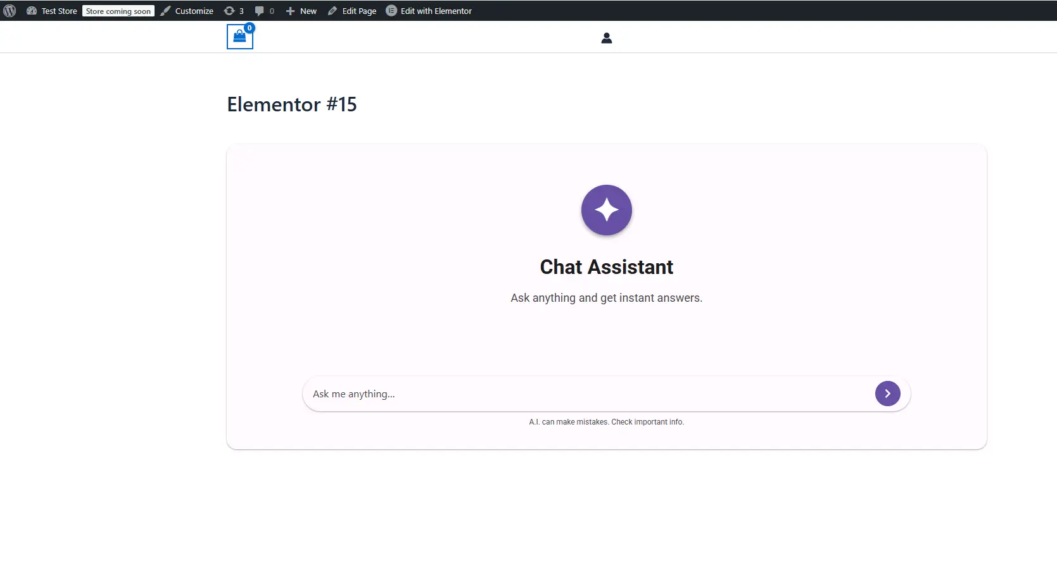1057x577 pixels.
Task: Click the purple send arrow button
Action: [888, 394]
